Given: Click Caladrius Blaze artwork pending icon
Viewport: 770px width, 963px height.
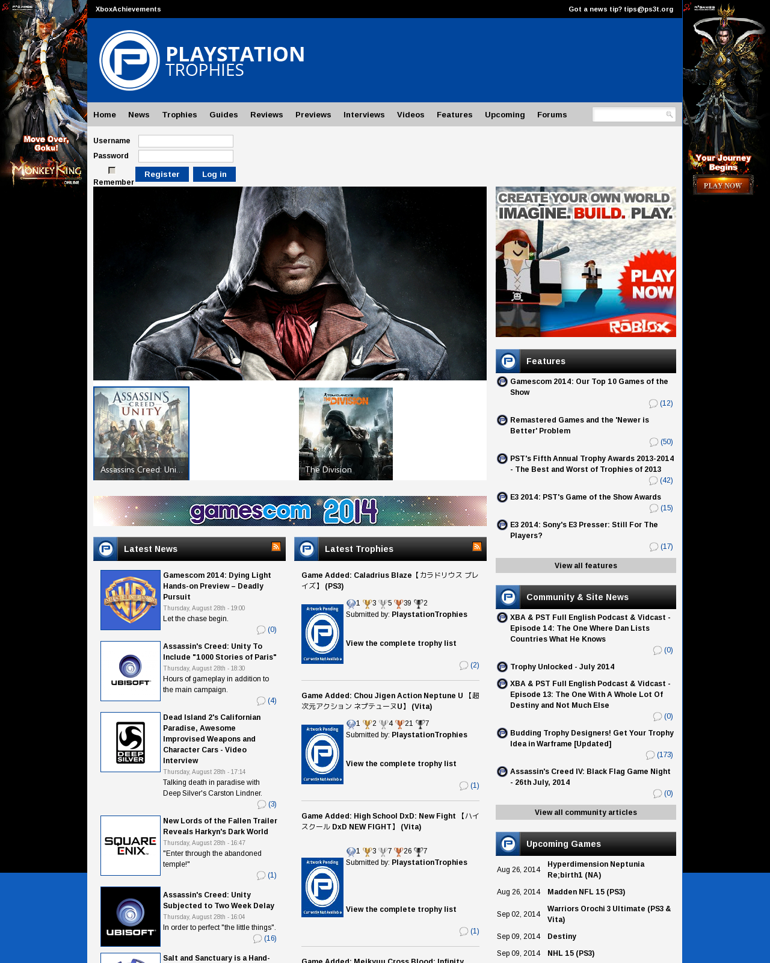Looking at the screenshot, I should coord(322,634).
